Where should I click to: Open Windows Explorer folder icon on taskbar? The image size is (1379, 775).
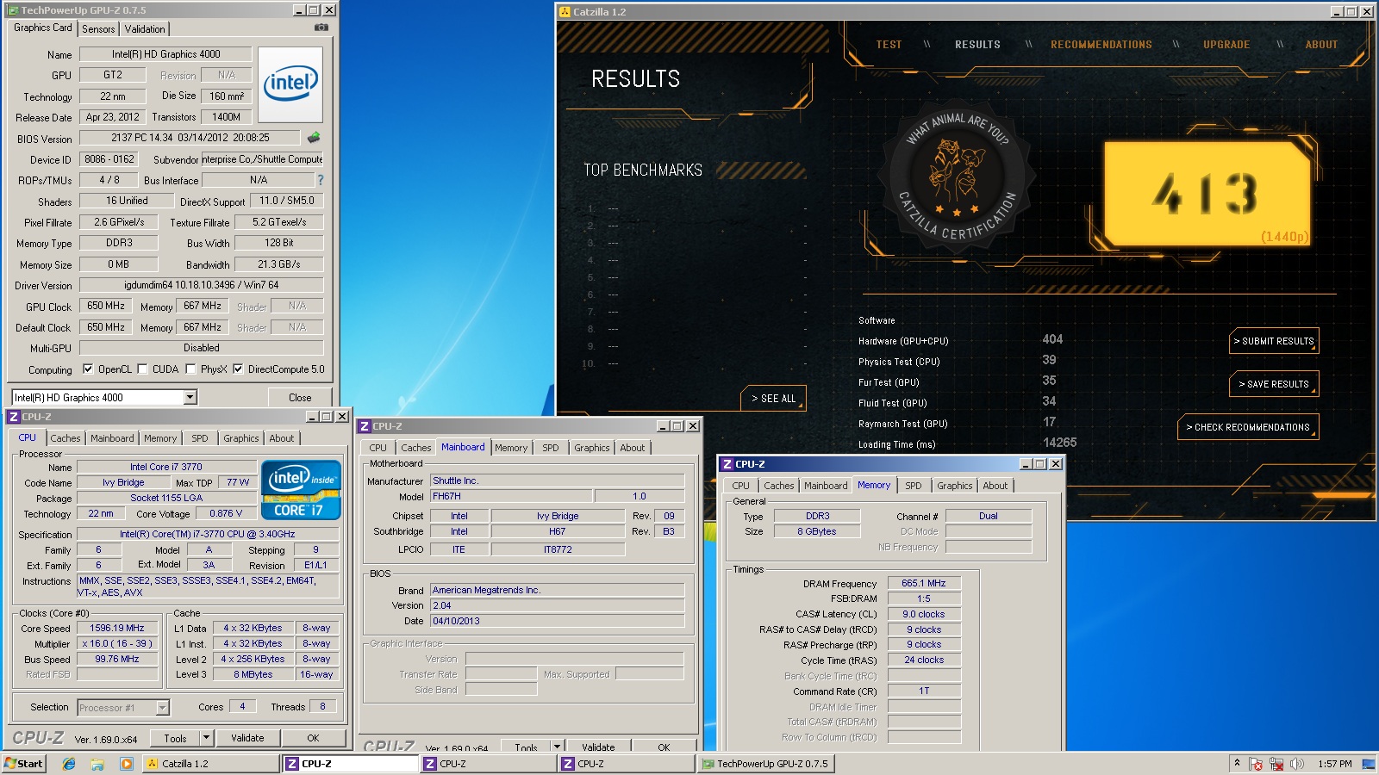tap(97, 764)
